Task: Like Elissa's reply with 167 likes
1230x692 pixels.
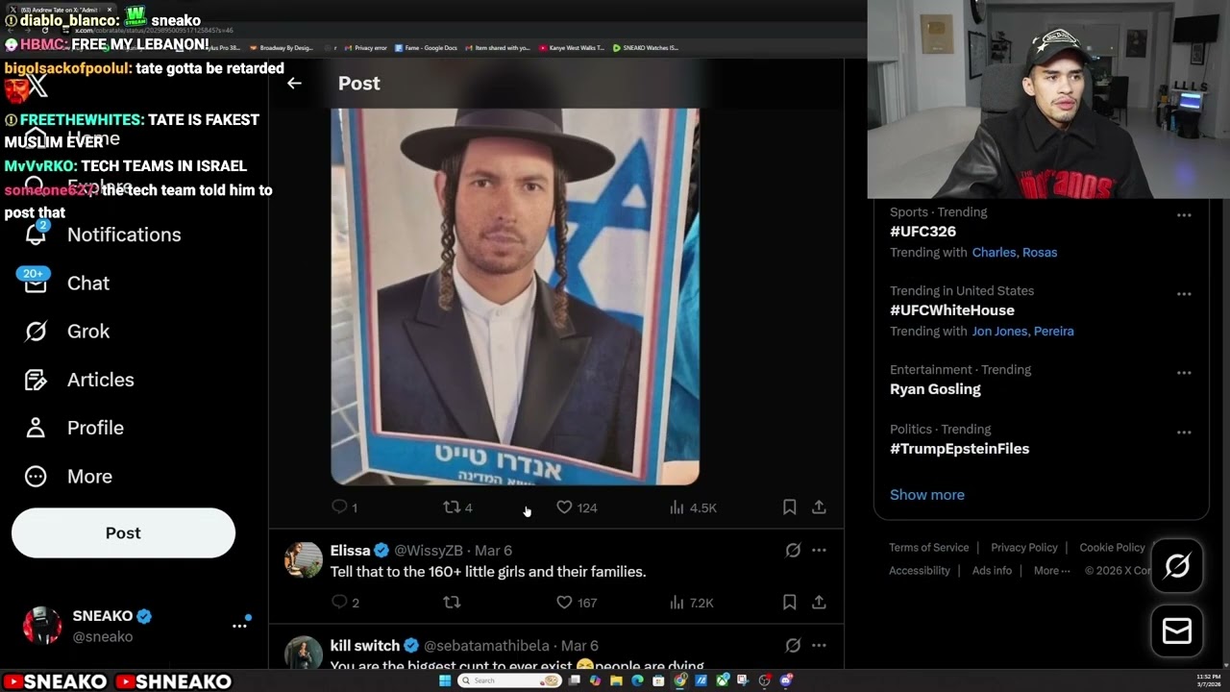Action: pos(564,602)
